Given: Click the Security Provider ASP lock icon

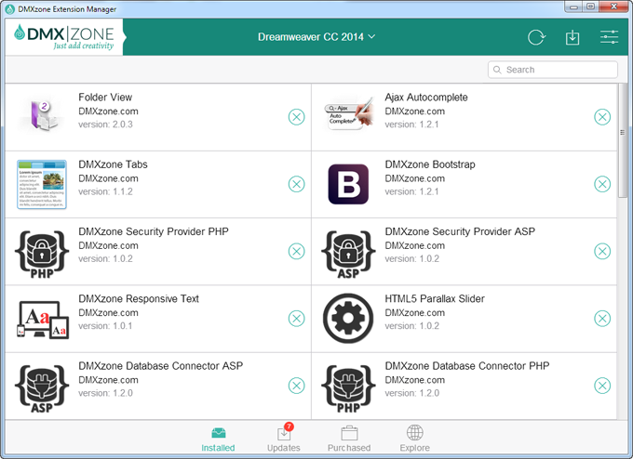Looking at the screenshot, I should click(348, 255).
